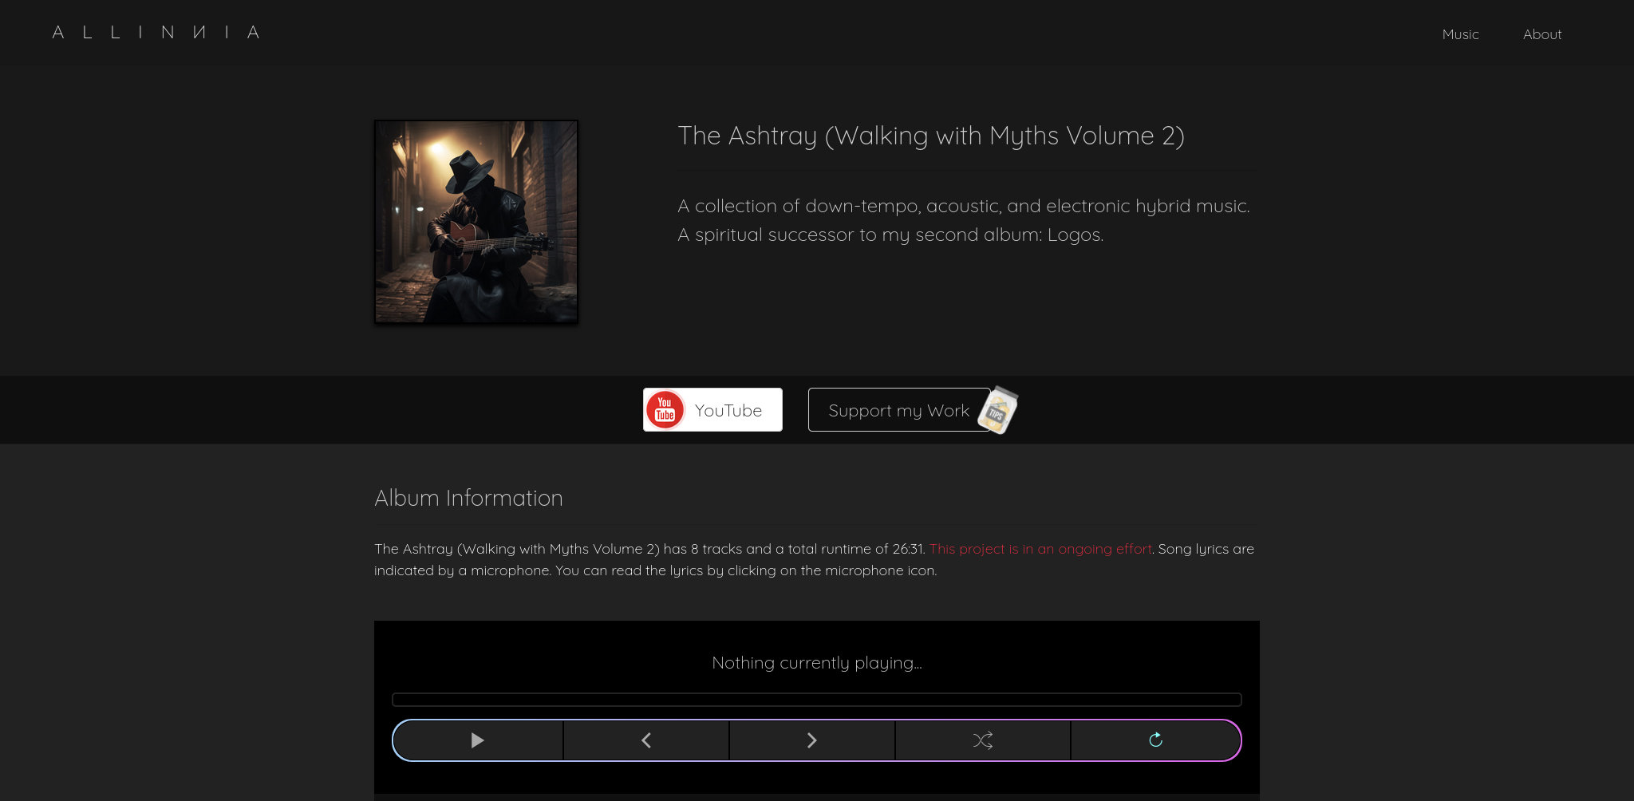Follow the red ongoing effort link
Screen dimensions: 1634x801
(x=1040, y=549)
